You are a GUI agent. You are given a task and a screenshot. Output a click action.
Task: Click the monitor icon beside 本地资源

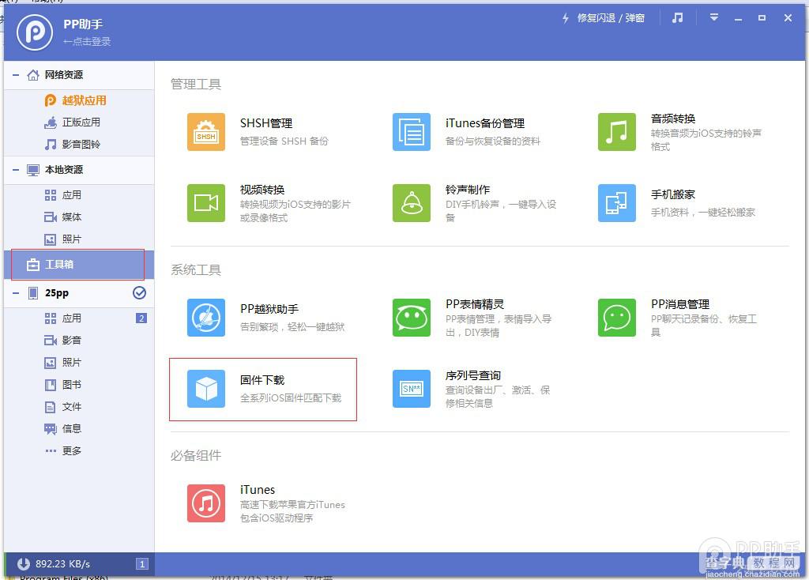coord(33,170)
